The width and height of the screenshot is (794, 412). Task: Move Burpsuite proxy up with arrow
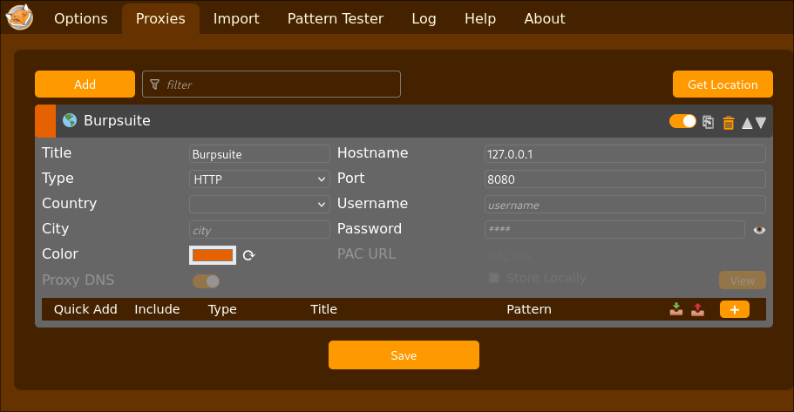[x=747, y=123]
